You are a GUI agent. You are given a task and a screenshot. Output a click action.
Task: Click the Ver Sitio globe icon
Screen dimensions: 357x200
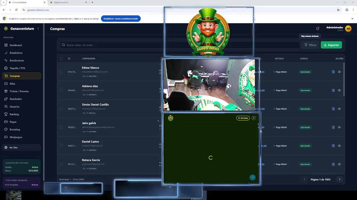click(x=6, y=147)
